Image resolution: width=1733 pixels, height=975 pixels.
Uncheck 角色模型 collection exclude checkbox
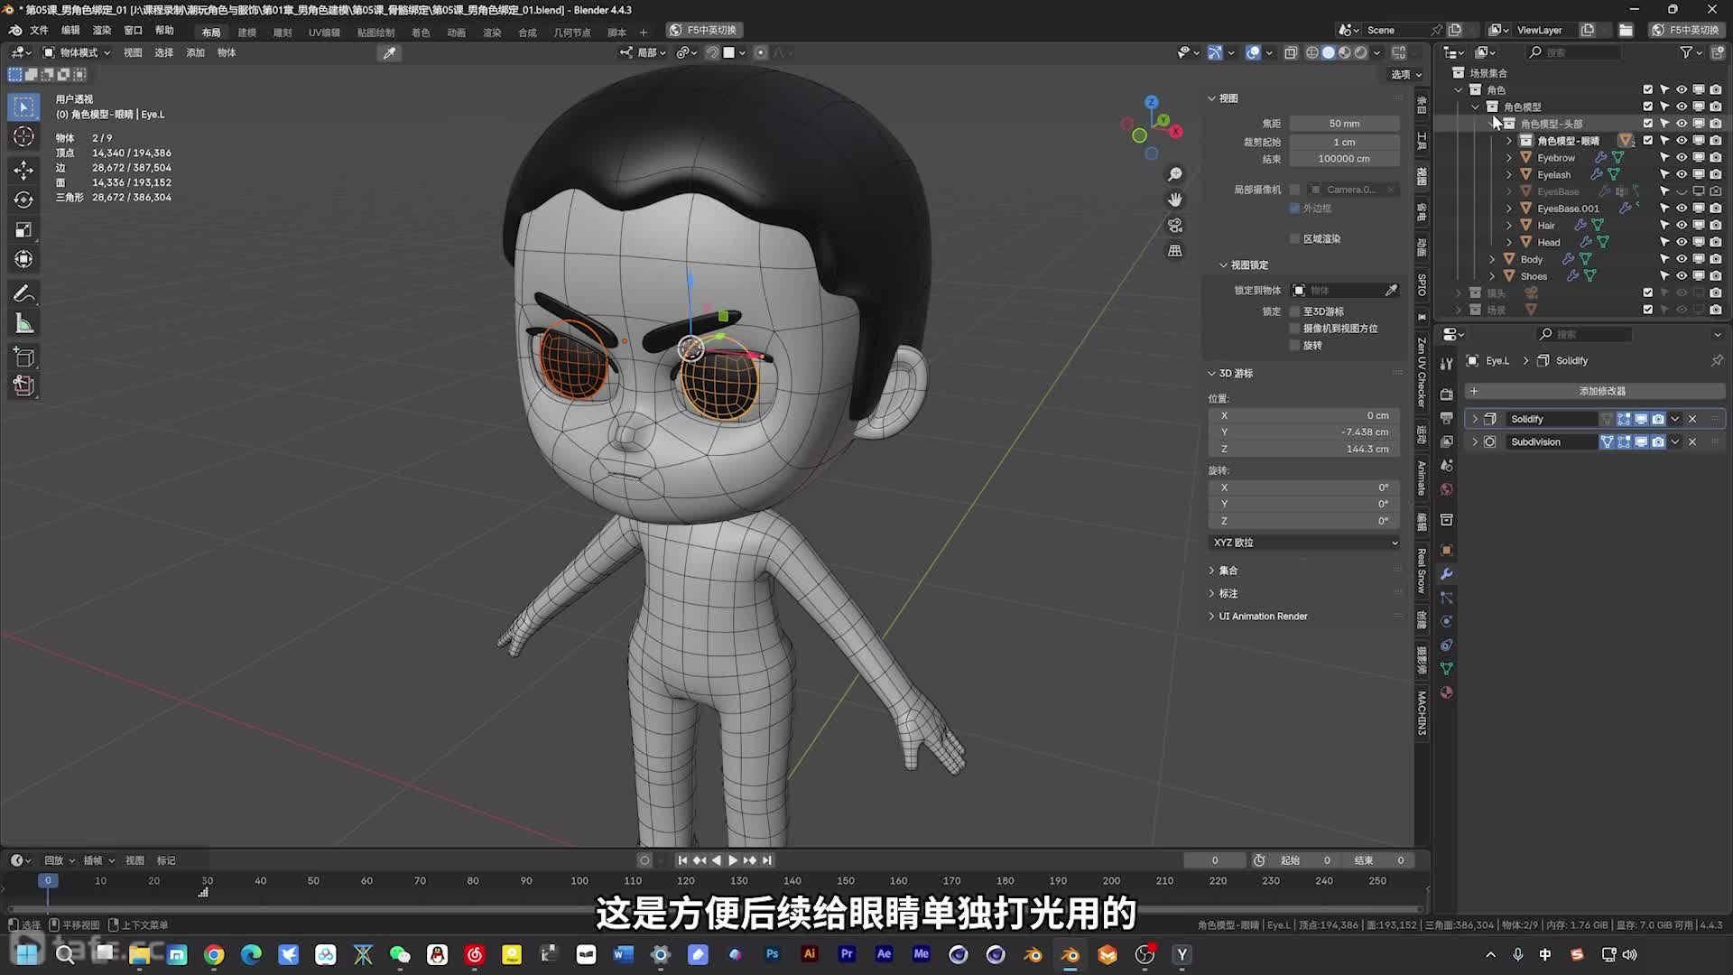click(1647, 107)
